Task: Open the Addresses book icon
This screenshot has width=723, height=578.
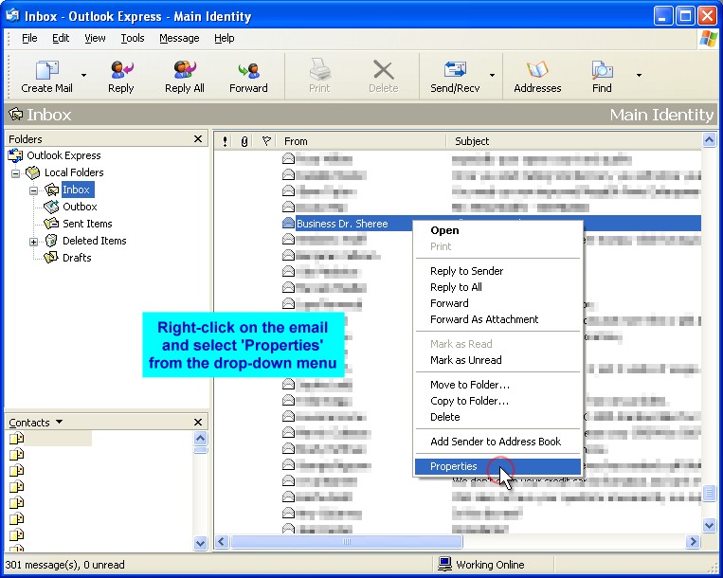Action: coord(537,71)
